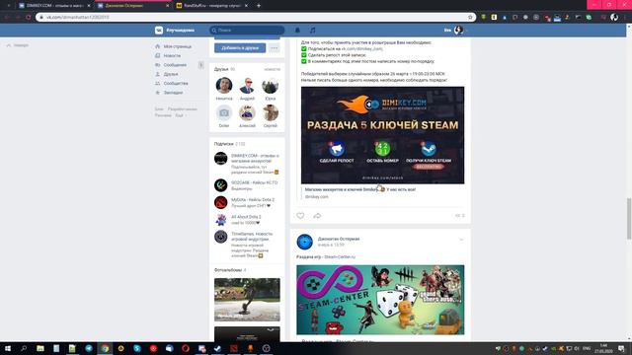
Task: Switch to the RandStuff.ru browser tab
Action: 211,6
